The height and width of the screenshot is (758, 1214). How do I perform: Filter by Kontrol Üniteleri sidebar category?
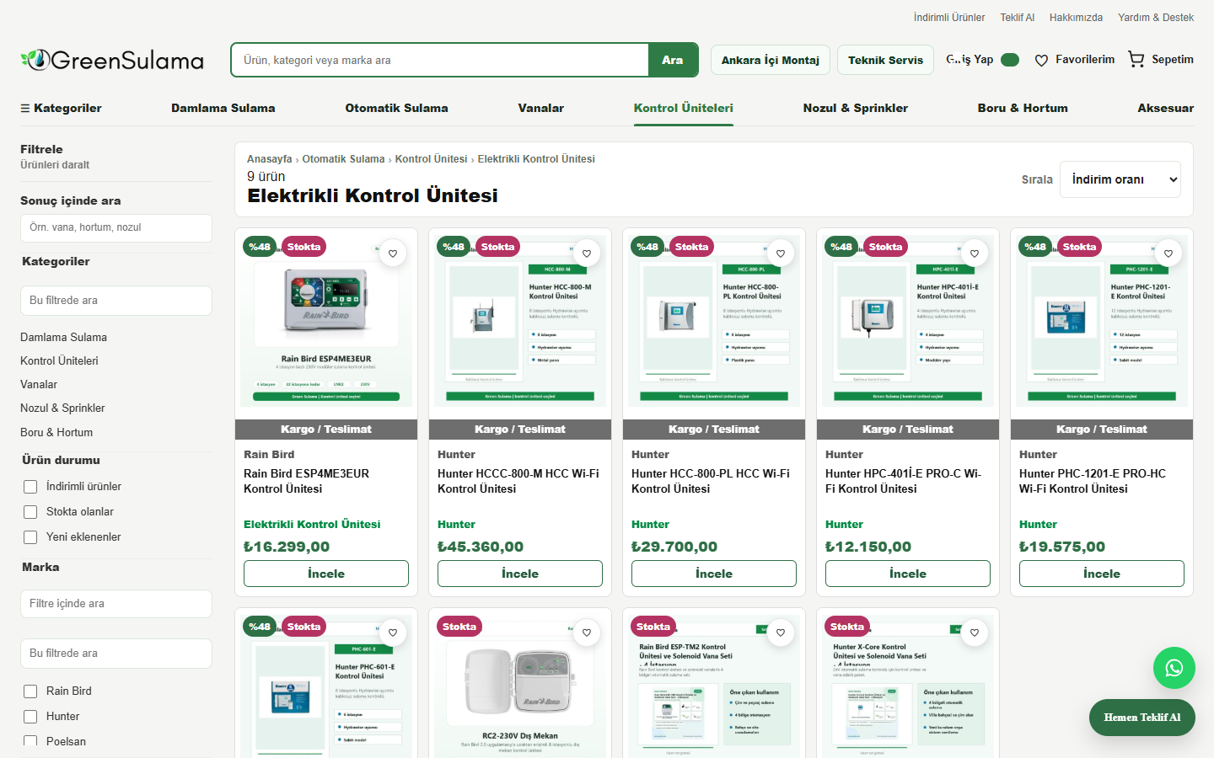click(x=59, y=360)
